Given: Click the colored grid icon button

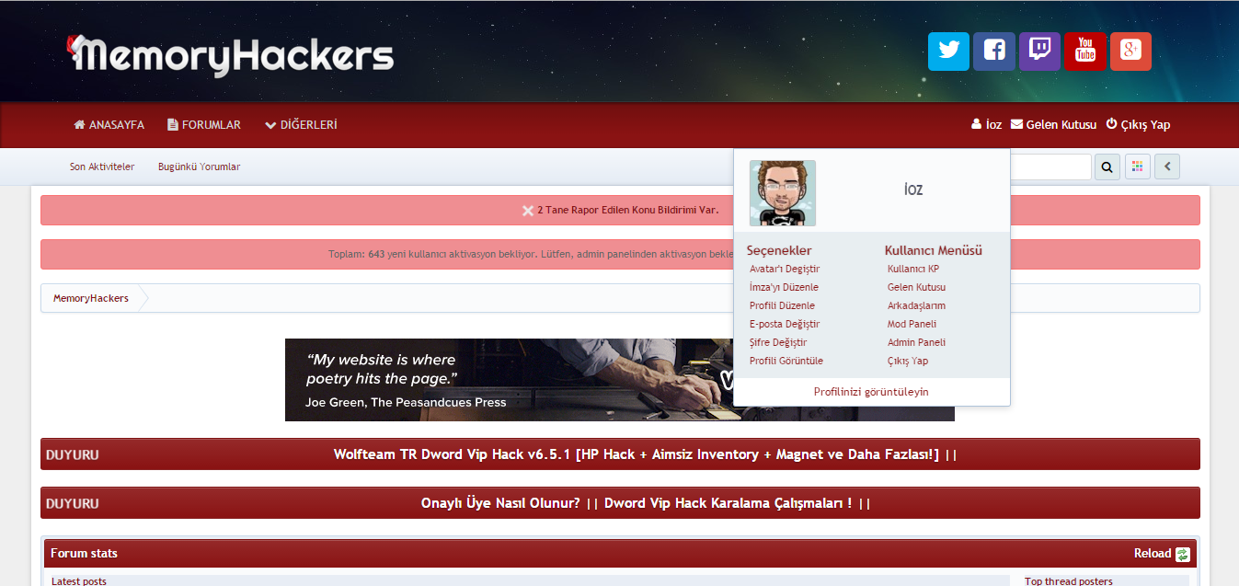Looking at the screenshot, I should 1138,167.
